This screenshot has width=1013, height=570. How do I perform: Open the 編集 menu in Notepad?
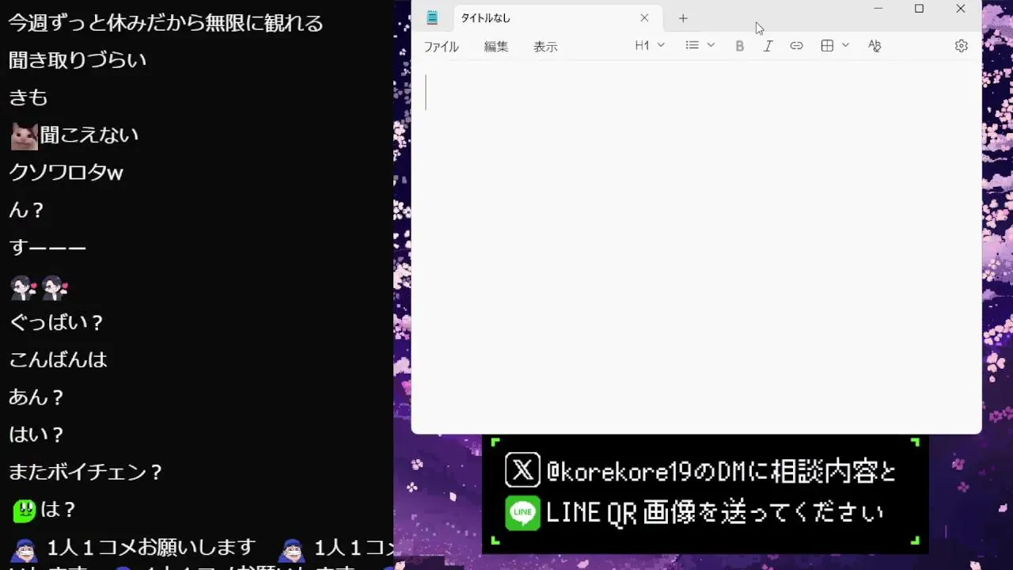click(x=496, y=47)
